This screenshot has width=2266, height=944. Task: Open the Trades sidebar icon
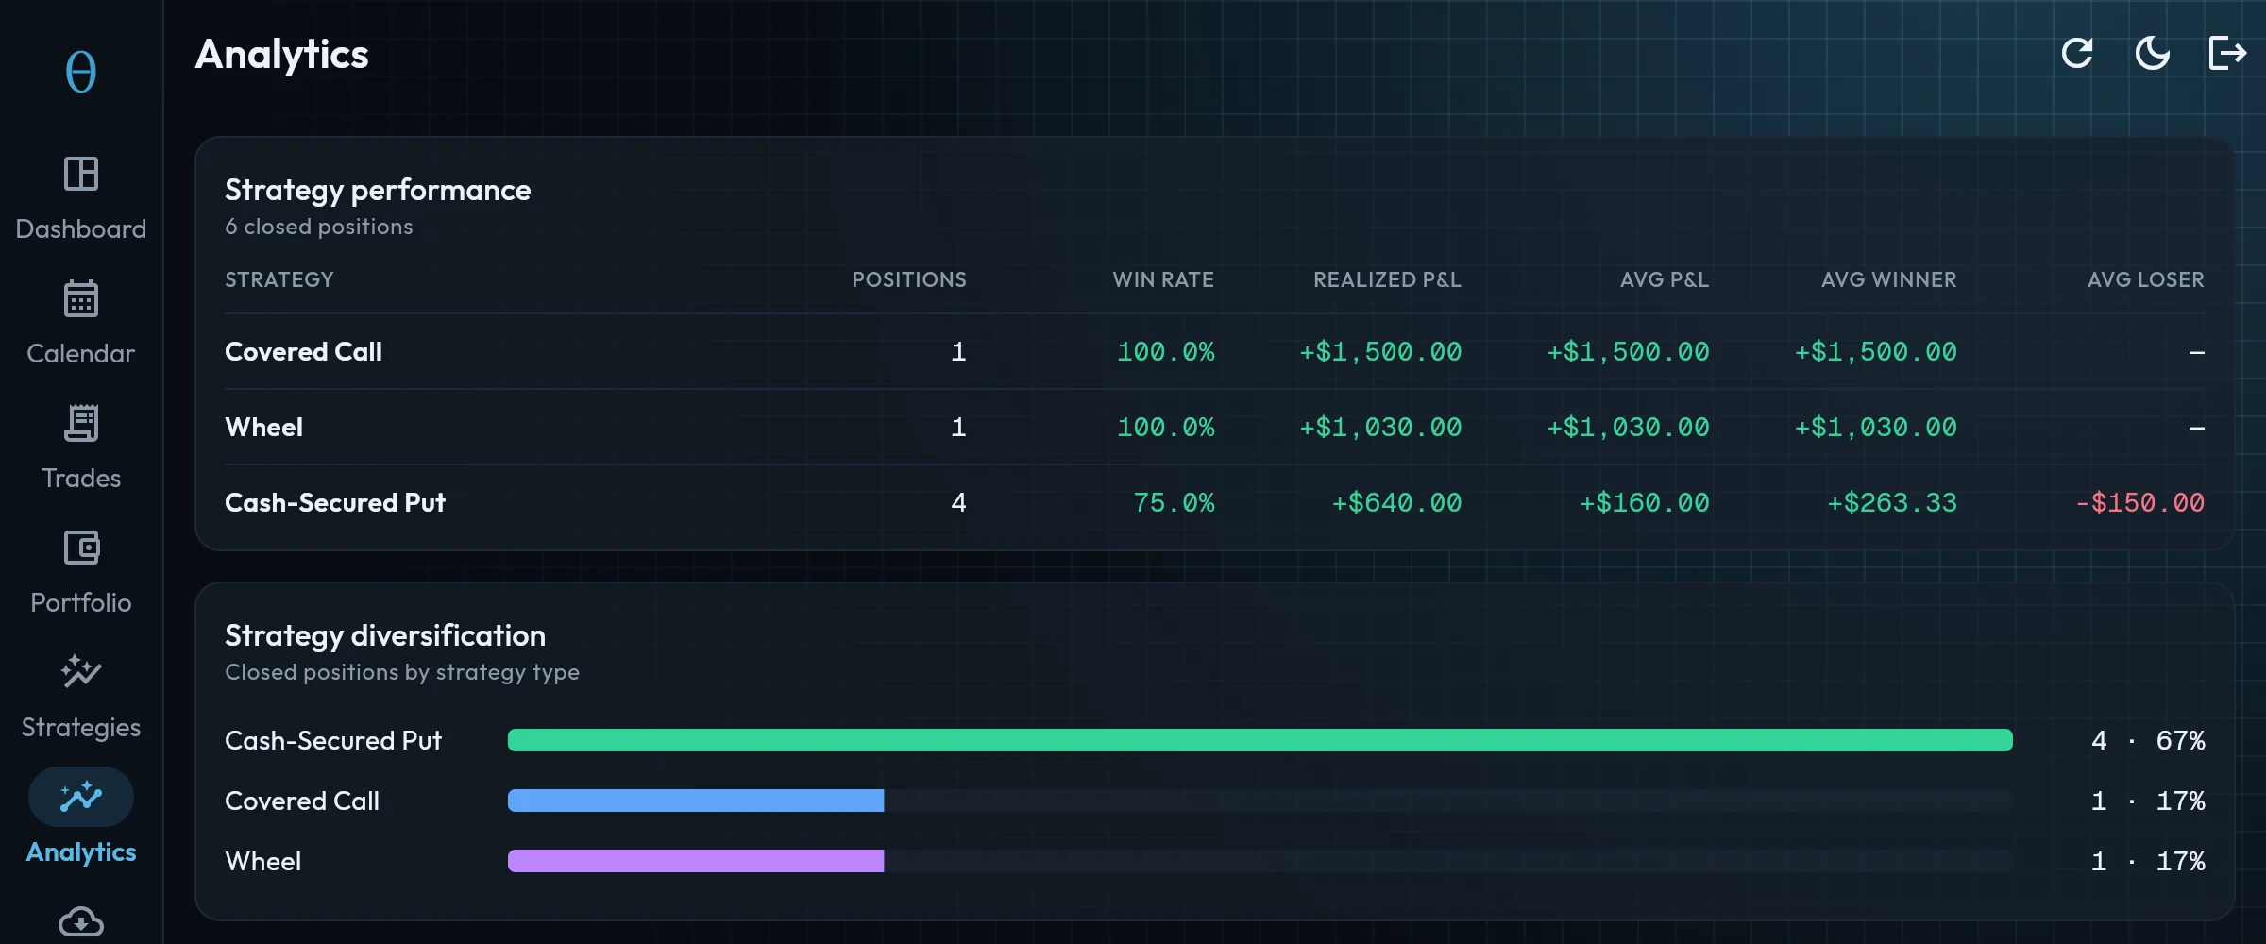pos(81,423)
